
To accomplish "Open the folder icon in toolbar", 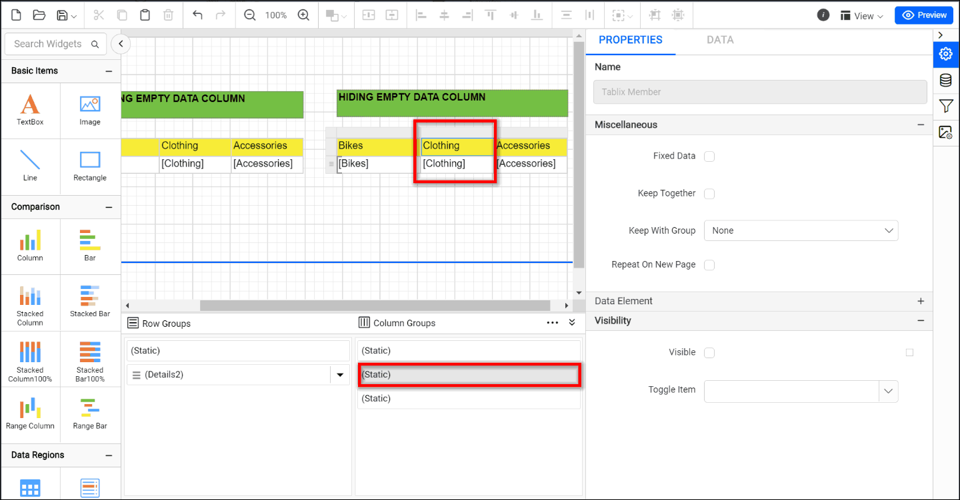I will coord(39,15).
